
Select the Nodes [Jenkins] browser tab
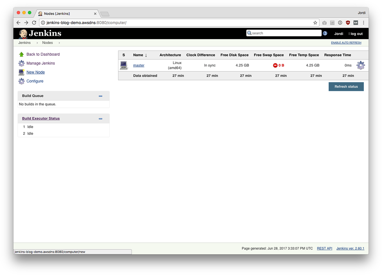[67, 13]
